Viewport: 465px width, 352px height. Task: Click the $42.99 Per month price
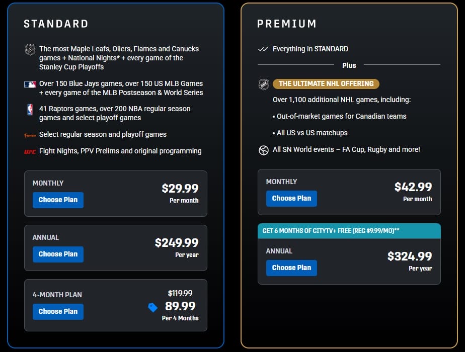pos(413,186)
